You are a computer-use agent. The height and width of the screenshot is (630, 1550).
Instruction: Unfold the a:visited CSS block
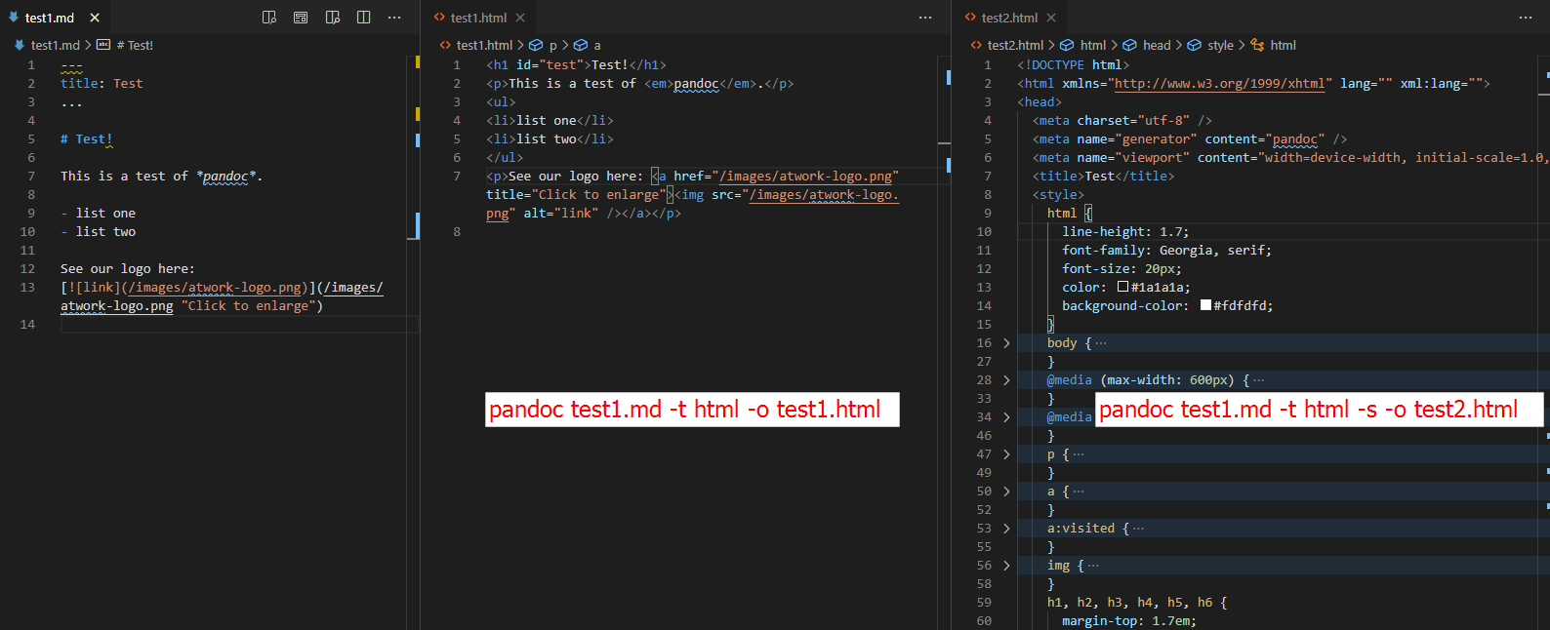click(x=1006, y=529)
